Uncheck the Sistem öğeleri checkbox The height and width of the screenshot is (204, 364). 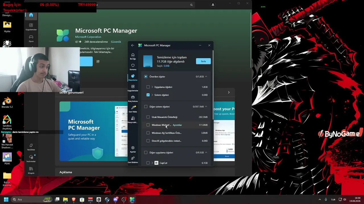tap(148, 95)
